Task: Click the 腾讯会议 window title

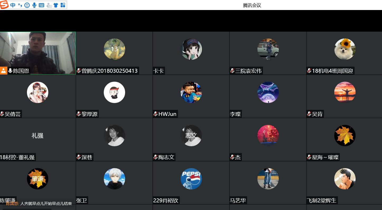Action: click(252, 5)
